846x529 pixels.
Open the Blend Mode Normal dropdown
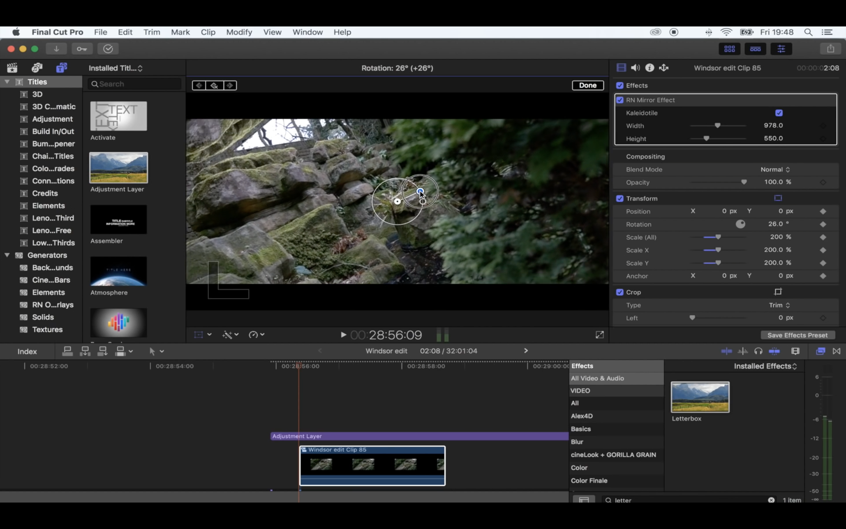775,169
